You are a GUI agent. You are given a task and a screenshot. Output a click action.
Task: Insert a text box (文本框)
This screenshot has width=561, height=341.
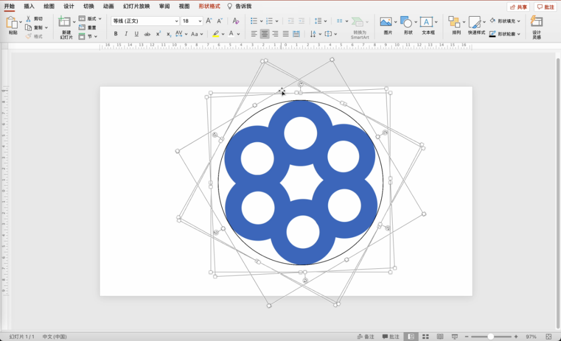pyautogui.click(x=426, y=22)
